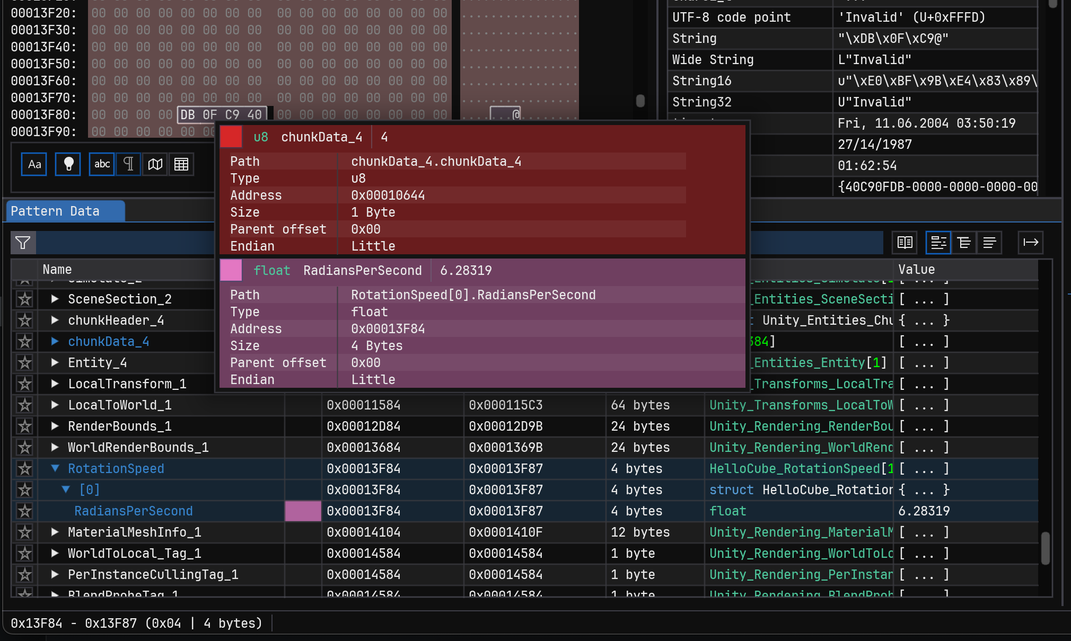Screen dimensions: 1071x641
Task: Favorite the RadiansPerSecond entry
Action: pos(24,511)
